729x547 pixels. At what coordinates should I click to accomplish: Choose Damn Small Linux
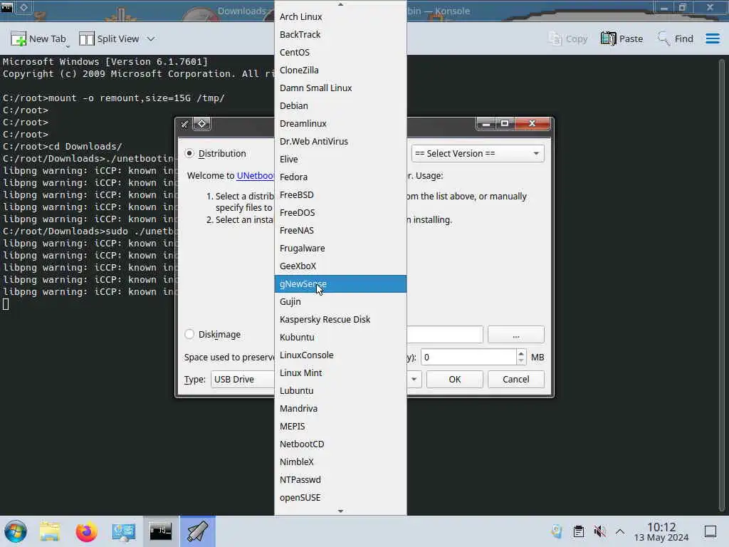[x=340, y=88]
